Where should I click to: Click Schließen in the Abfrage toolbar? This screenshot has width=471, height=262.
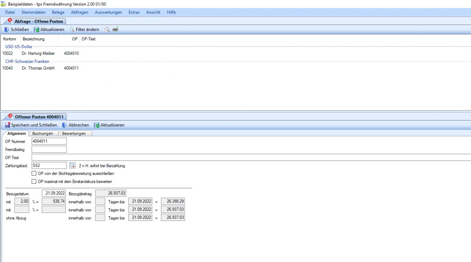(17, 29)
